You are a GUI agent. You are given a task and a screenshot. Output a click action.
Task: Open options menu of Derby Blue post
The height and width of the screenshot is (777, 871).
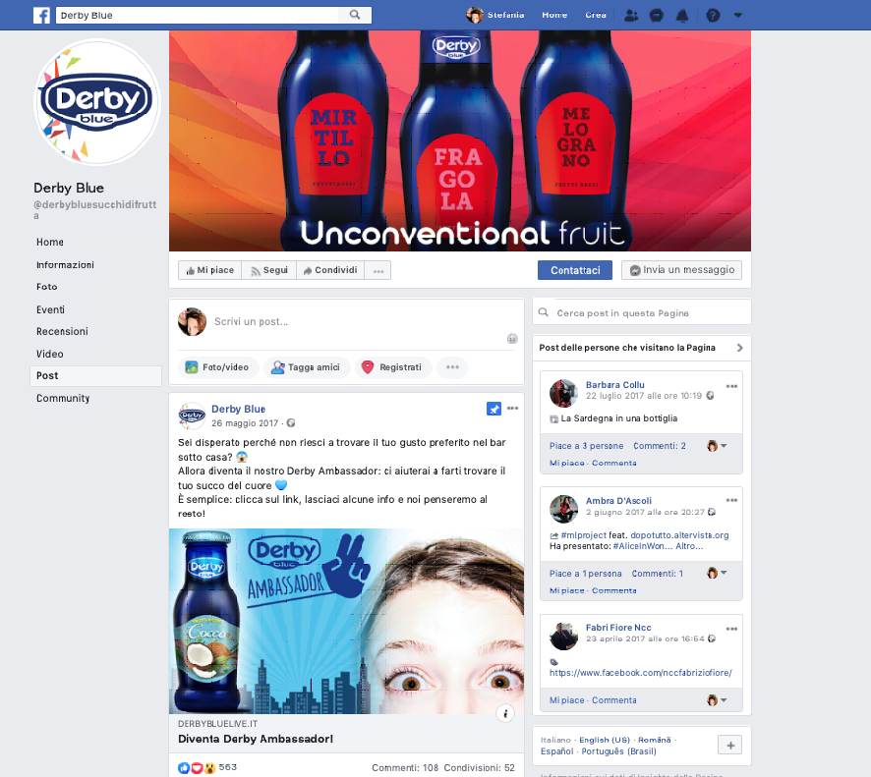513,409
